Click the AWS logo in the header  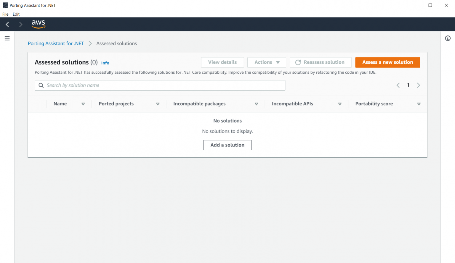click(x=38, y=24)
